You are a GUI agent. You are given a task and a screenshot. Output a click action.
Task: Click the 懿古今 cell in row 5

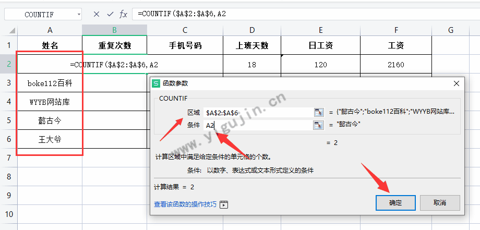point(50,120)
